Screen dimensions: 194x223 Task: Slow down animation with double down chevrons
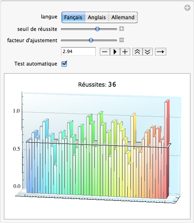(x=147, y=52)
